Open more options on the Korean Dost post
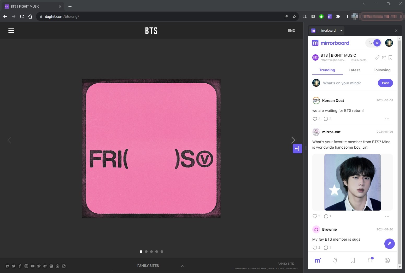Image resolution: width=405 pixels, height=273 pixels. pos(387,119)
